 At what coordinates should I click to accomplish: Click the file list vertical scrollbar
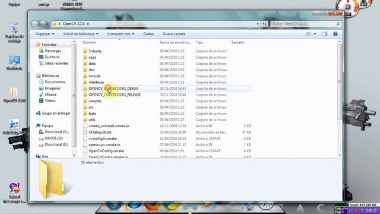pos(340,81)
